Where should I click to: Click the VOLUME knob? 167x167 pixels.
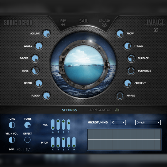(x=46, y=34)
